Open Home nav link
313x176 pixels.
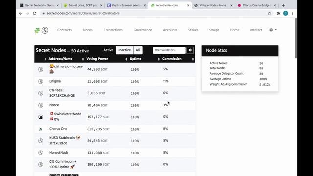click(x=235, y=30)
